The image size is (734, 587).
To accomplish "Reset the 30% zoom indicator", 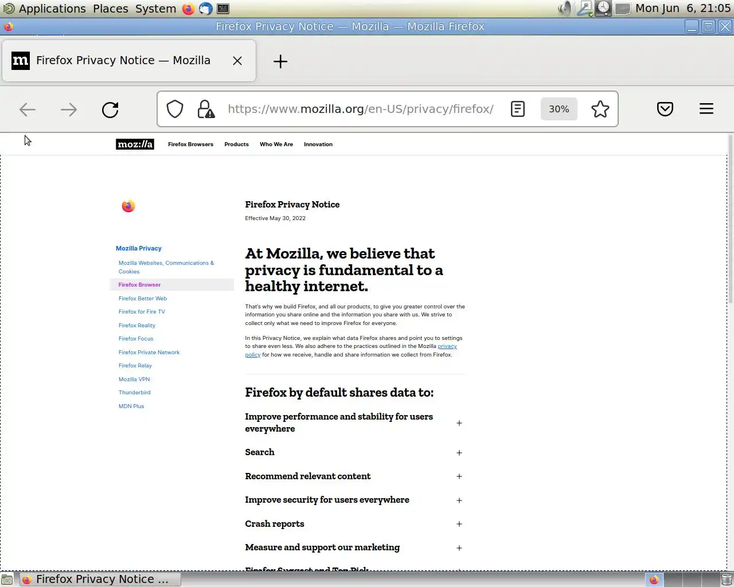I will (559, 109).
